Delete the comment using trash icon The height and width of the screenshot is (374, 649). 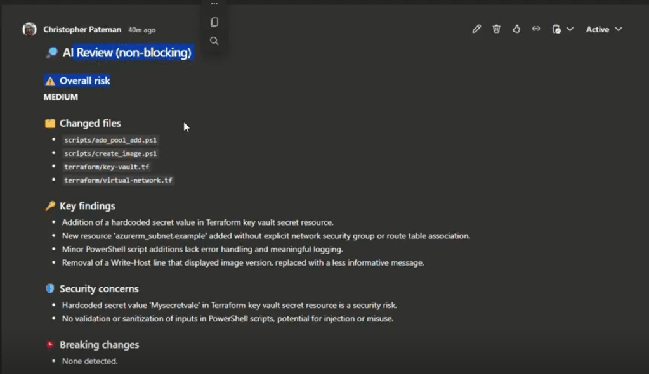coord(496,29)
